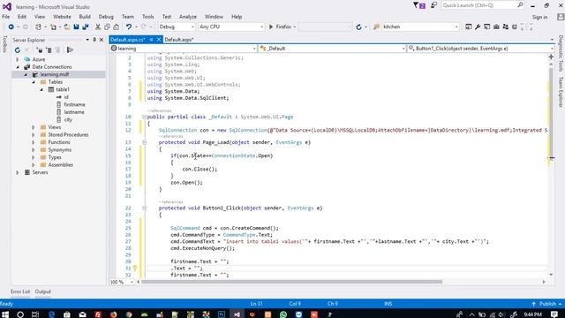Image resolution: width=565 pixels, height=318 pixels.
Task: Collapse the Data Connections node
Action: [18, 67]
